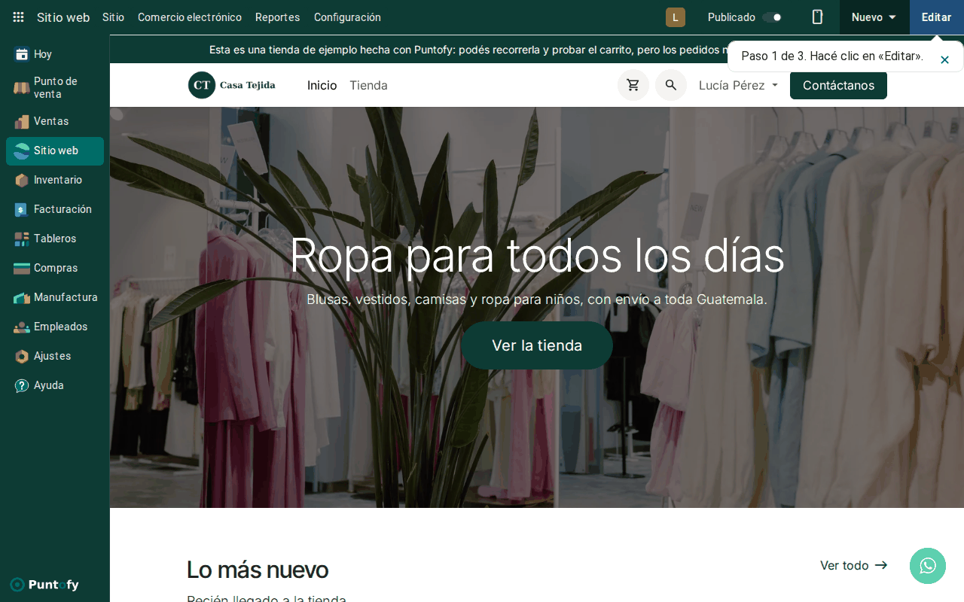
Task: Close the Paso 1 de 3 tooltip
Action: pyautogui.click(x=944, y=59)
